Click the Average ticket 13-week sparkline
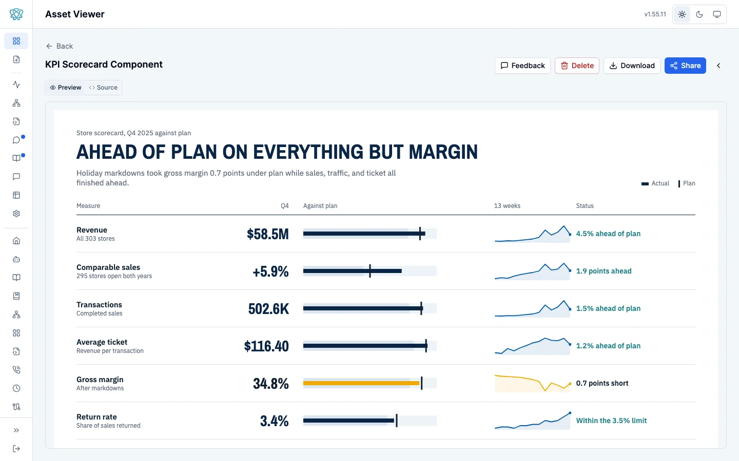The width and height of the screenshot is (739, 461). [x=533, y=346]
